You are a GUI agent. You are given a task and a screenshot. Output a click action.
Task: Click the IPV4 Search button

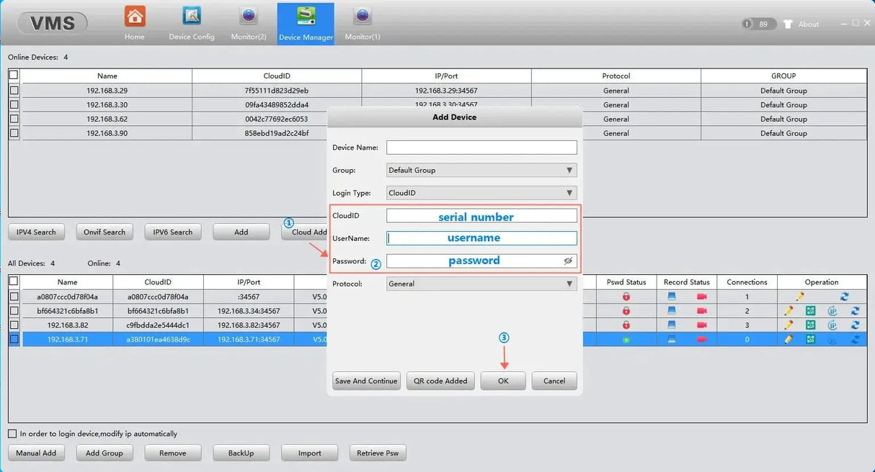pyautogui.click(x=36, y=232)
